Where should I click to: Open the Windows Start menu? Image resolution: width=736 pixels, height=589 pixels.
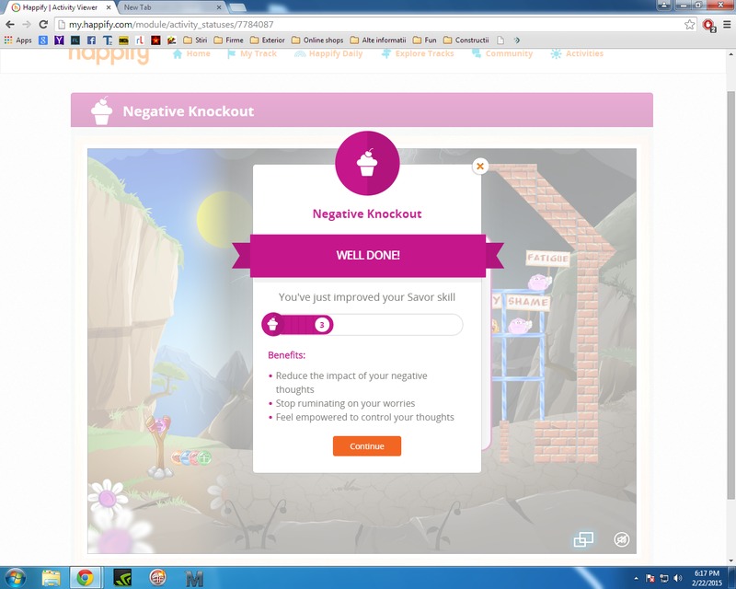(x=15, y=578)
